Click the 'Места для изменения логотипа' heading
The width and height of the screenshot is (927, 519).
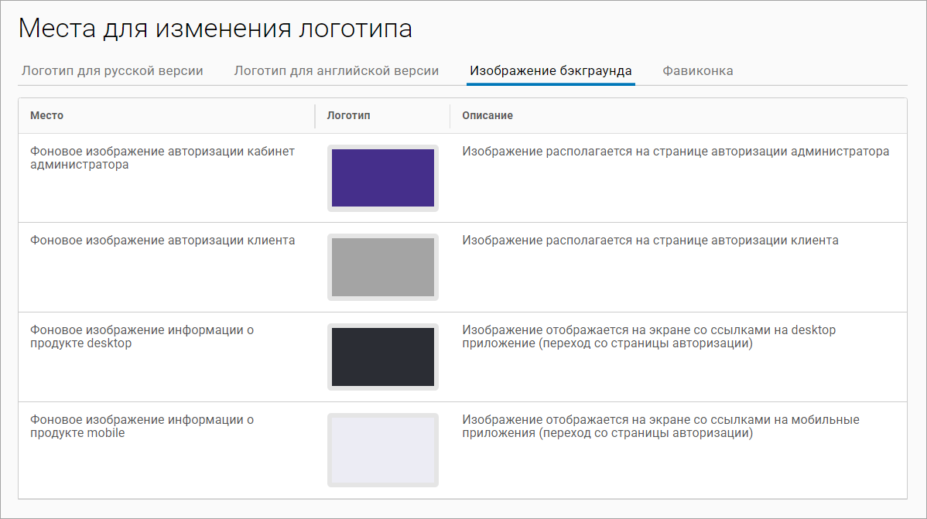click(x=215, y=29)
